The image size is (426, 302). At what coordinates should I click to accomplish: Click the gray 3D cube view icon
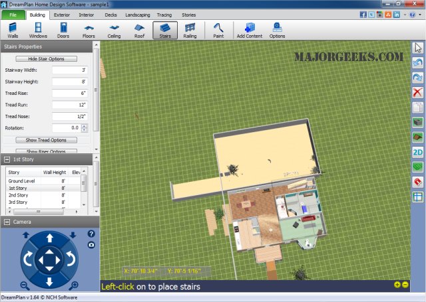[417, 122]
